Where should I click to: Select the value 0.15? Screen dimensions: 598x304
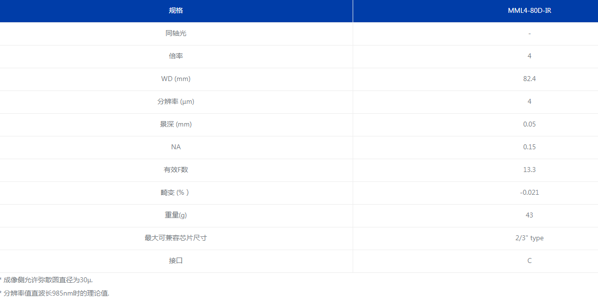click(x=529, y=147)
